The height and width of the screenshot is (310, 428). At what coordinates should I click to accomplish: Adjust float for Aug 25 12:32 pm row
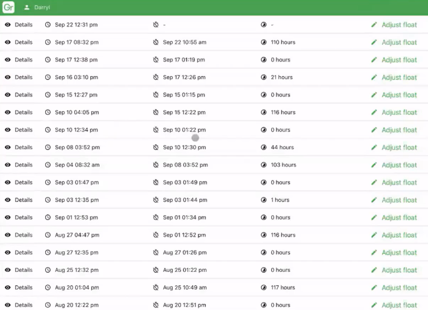click(x=398, y=270)
